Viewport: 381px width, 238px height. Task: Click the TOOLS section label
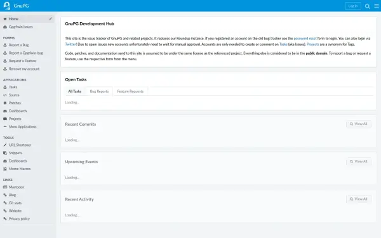(8, 138)
